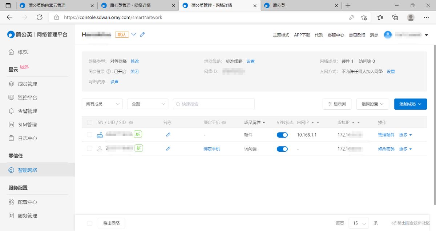
Task: Expand the 添加成员 dropdown button
Action: 410,104
